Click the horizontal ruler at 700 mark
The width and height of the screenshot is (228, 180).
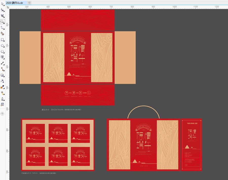[111, 7]
